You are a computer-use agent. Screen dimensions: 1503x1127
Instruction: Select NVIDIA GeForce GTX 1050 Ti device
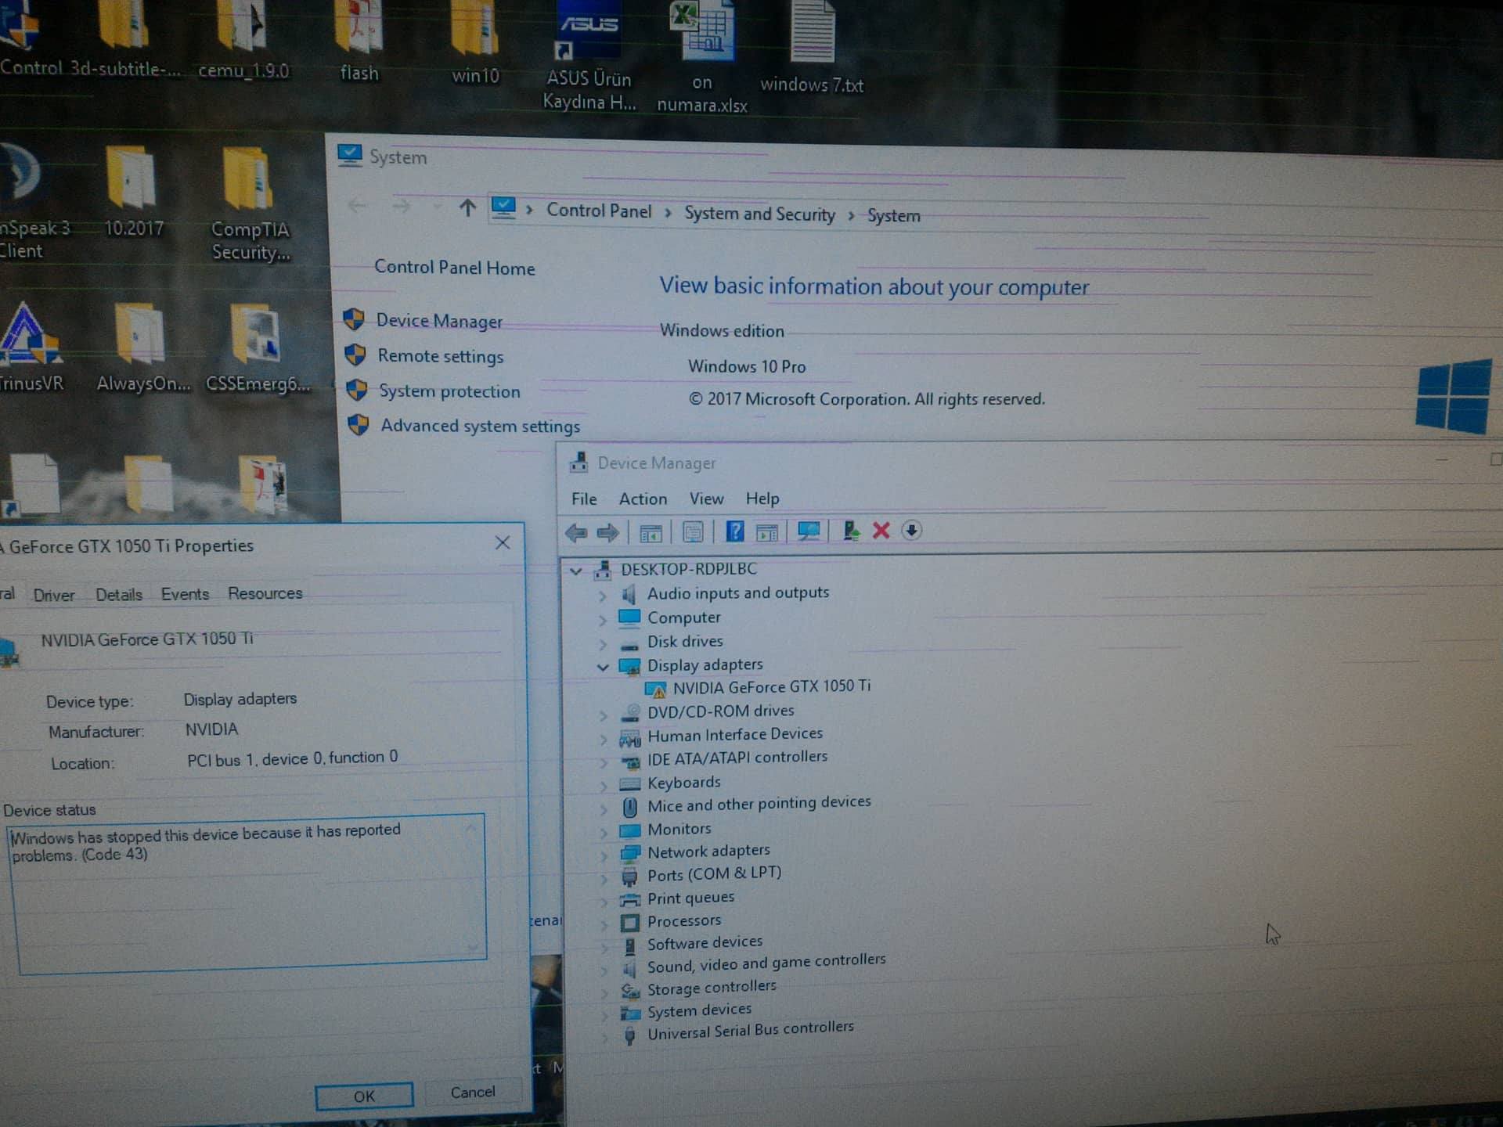click(x=771, y=687)
